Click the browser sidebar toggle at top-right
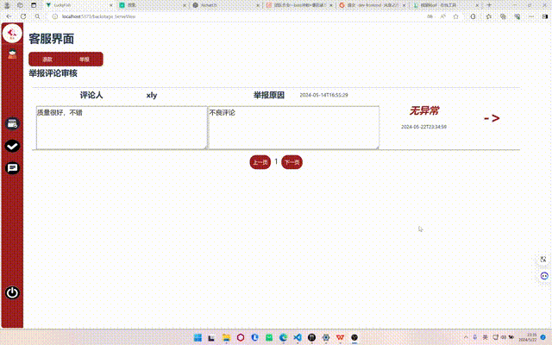Image resolution: width=552 pixels, height=345 pixels. click(x=545, y=16)
